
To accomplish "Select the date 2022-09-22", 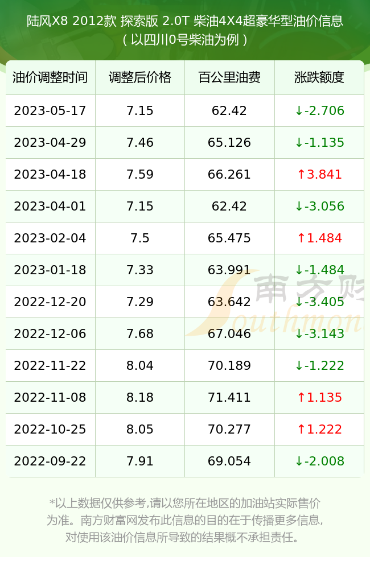I will tap(50, 461).
